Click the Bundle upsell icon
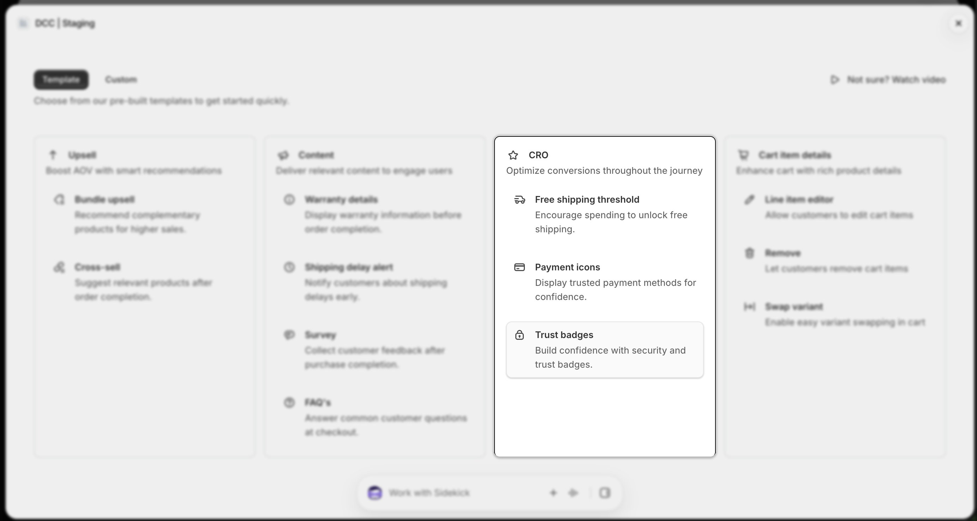 point(59,200)
